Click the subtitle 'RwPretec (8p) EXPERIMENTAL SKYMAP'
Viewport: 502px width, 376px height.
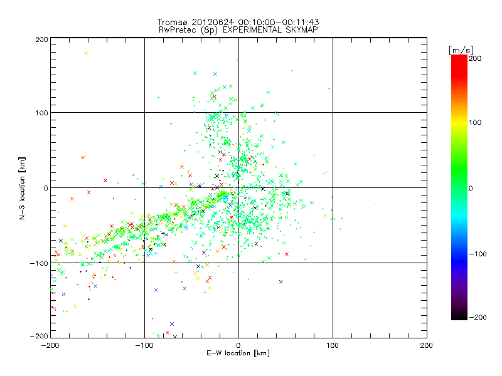(x=238, y=30)
